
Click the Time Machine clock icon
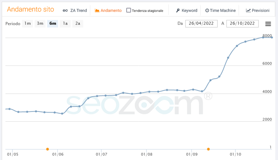click(207, 10)
